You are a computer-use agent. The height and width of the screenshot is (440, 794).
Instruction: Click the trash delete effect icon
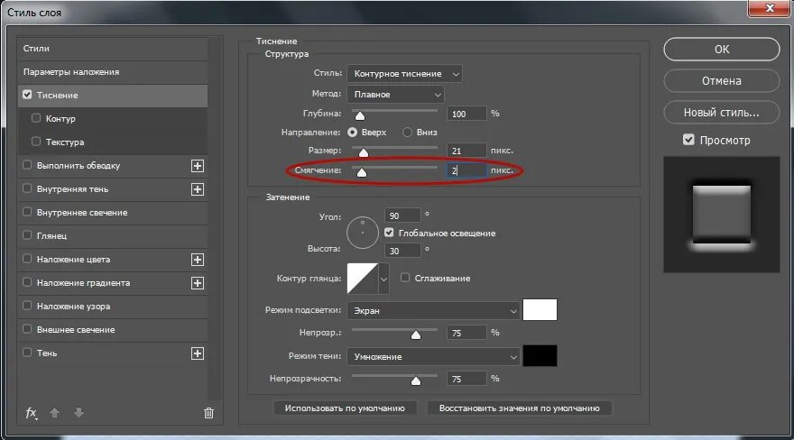[208, 413]
